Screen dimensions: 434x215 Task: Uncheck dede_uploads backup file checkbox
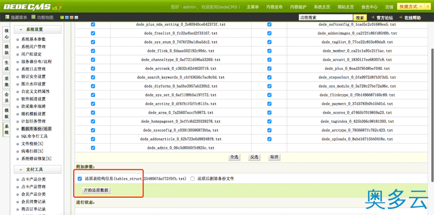click(x=269, y=139)
